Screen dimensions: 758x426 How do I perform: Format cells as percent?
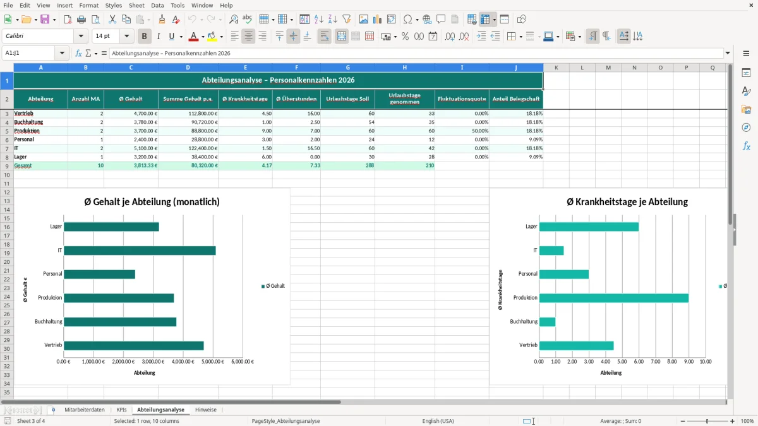coord(405,37)
